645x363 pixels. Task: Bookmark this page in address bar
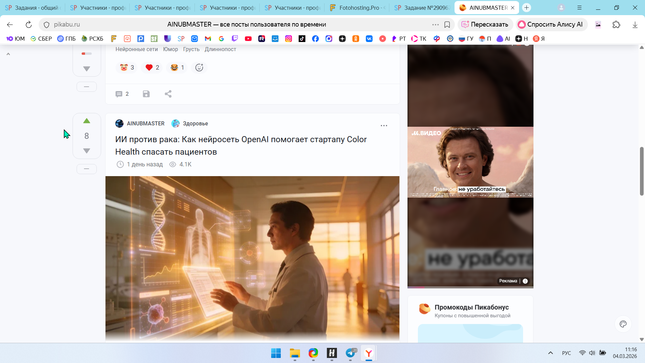[447, 25]
